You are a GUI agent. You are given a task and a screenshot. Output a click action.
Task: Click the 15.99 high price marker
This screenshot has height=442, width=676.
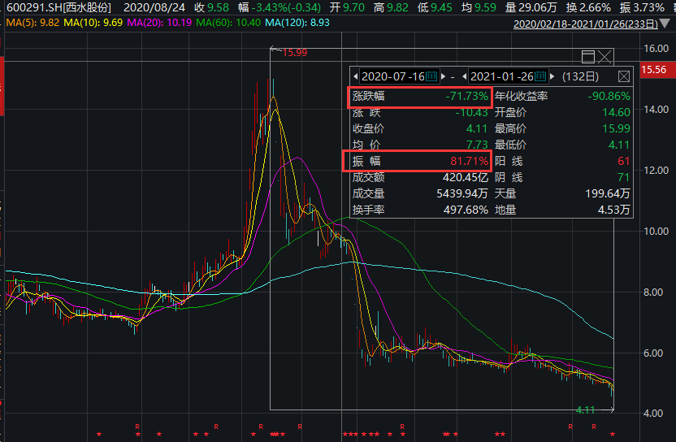point(294,52)
